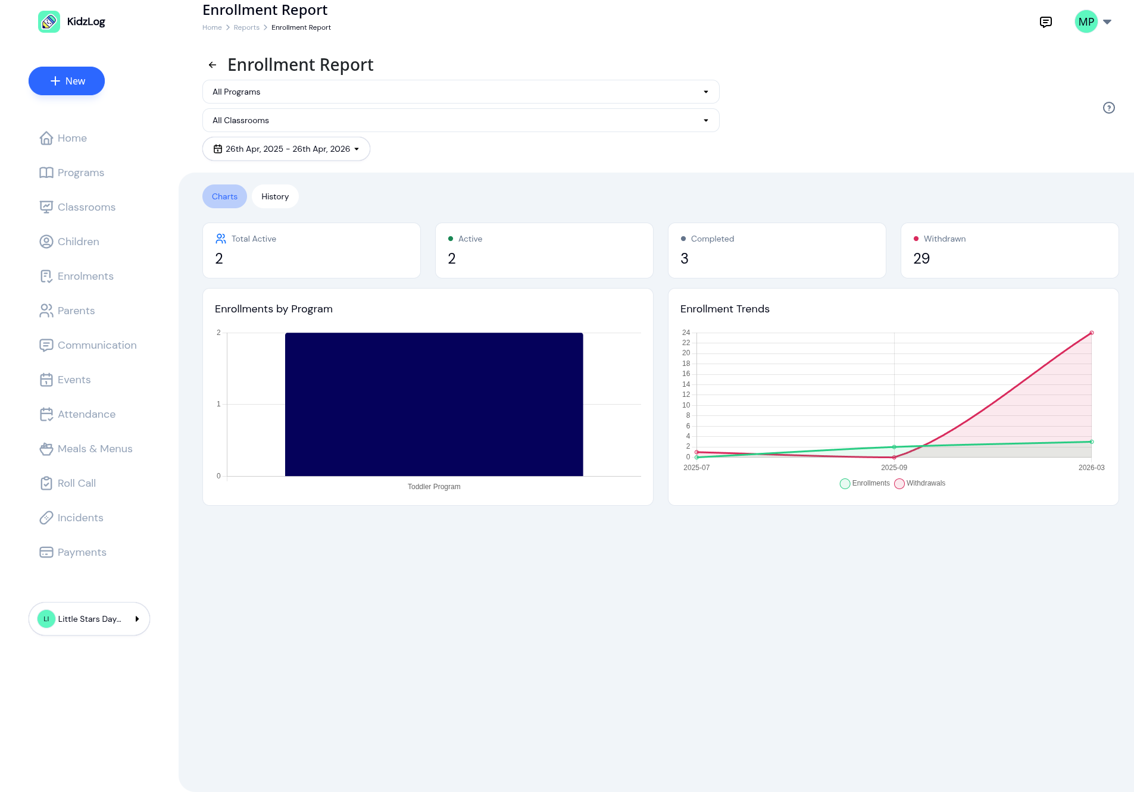Click the Toddler Program axis label
Viewport: 1134px width, 792px height.
(x=434, y=487)
